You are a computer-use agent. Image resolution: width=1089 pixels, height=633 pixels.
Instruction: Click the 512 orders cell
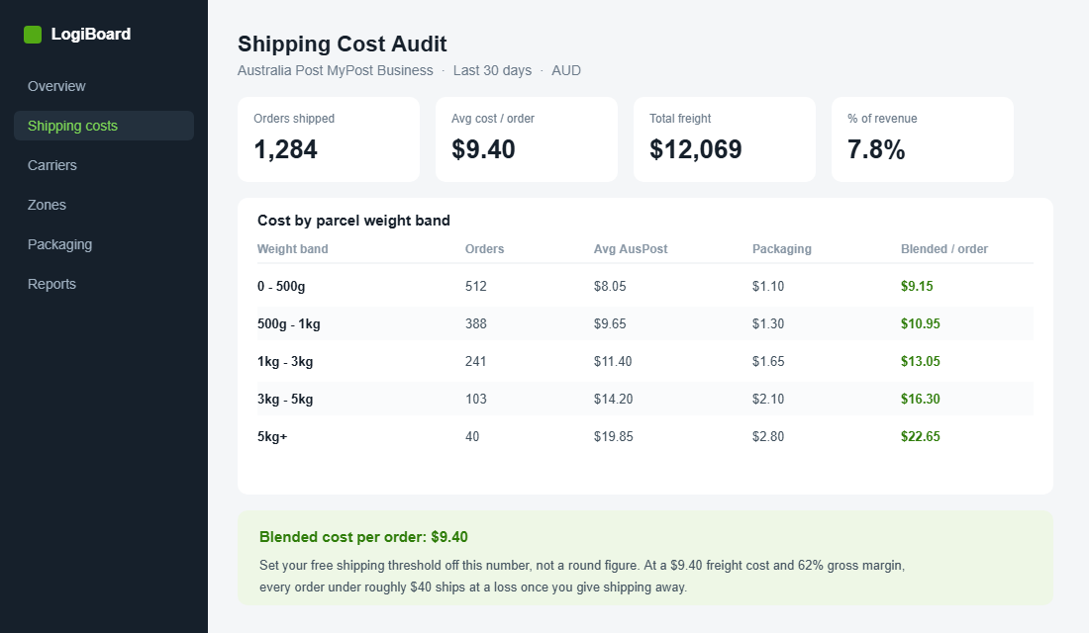click(x=476, y=286)
